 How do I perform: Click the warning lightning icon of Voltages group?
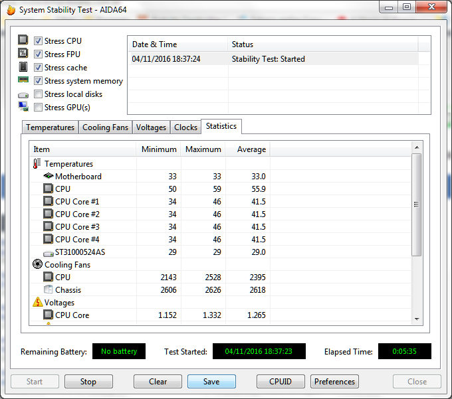click(37, 302)
